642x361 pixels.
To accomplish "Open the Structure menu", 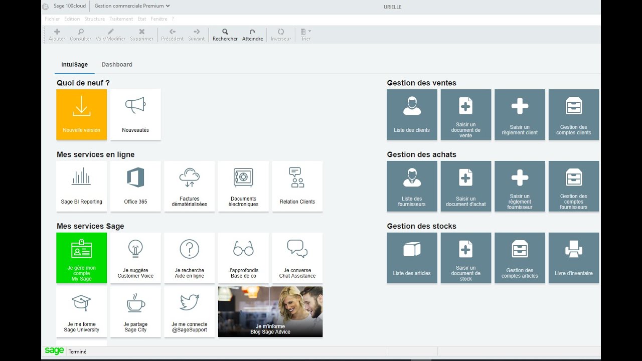I will tap(95, 19).
